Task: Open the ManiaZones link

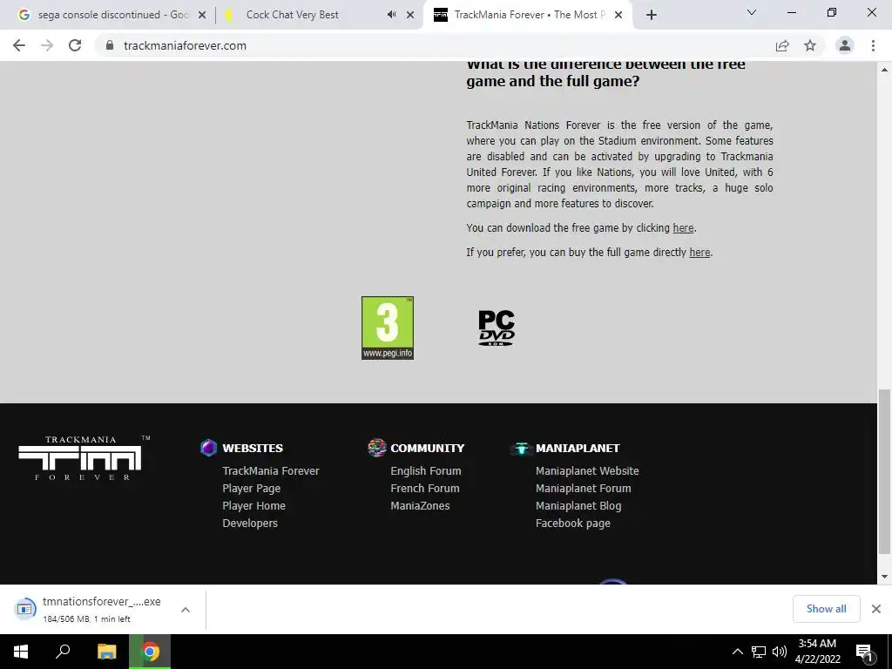Action: pyautogui.click(x=420, y=506)
